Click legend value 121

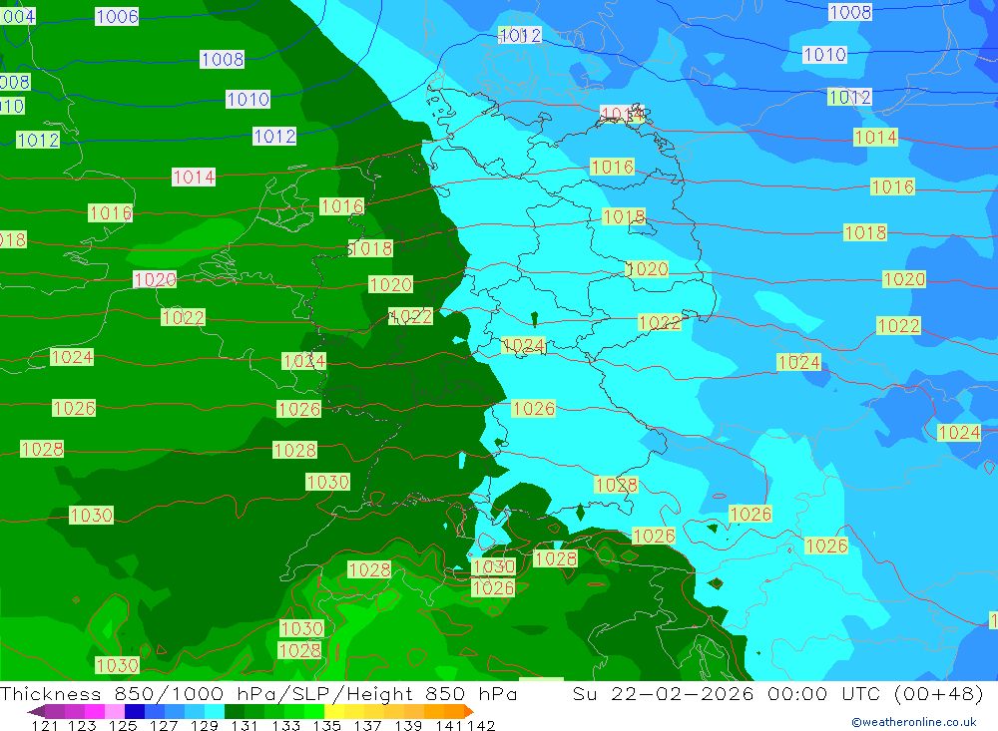[x=45, y=725]
